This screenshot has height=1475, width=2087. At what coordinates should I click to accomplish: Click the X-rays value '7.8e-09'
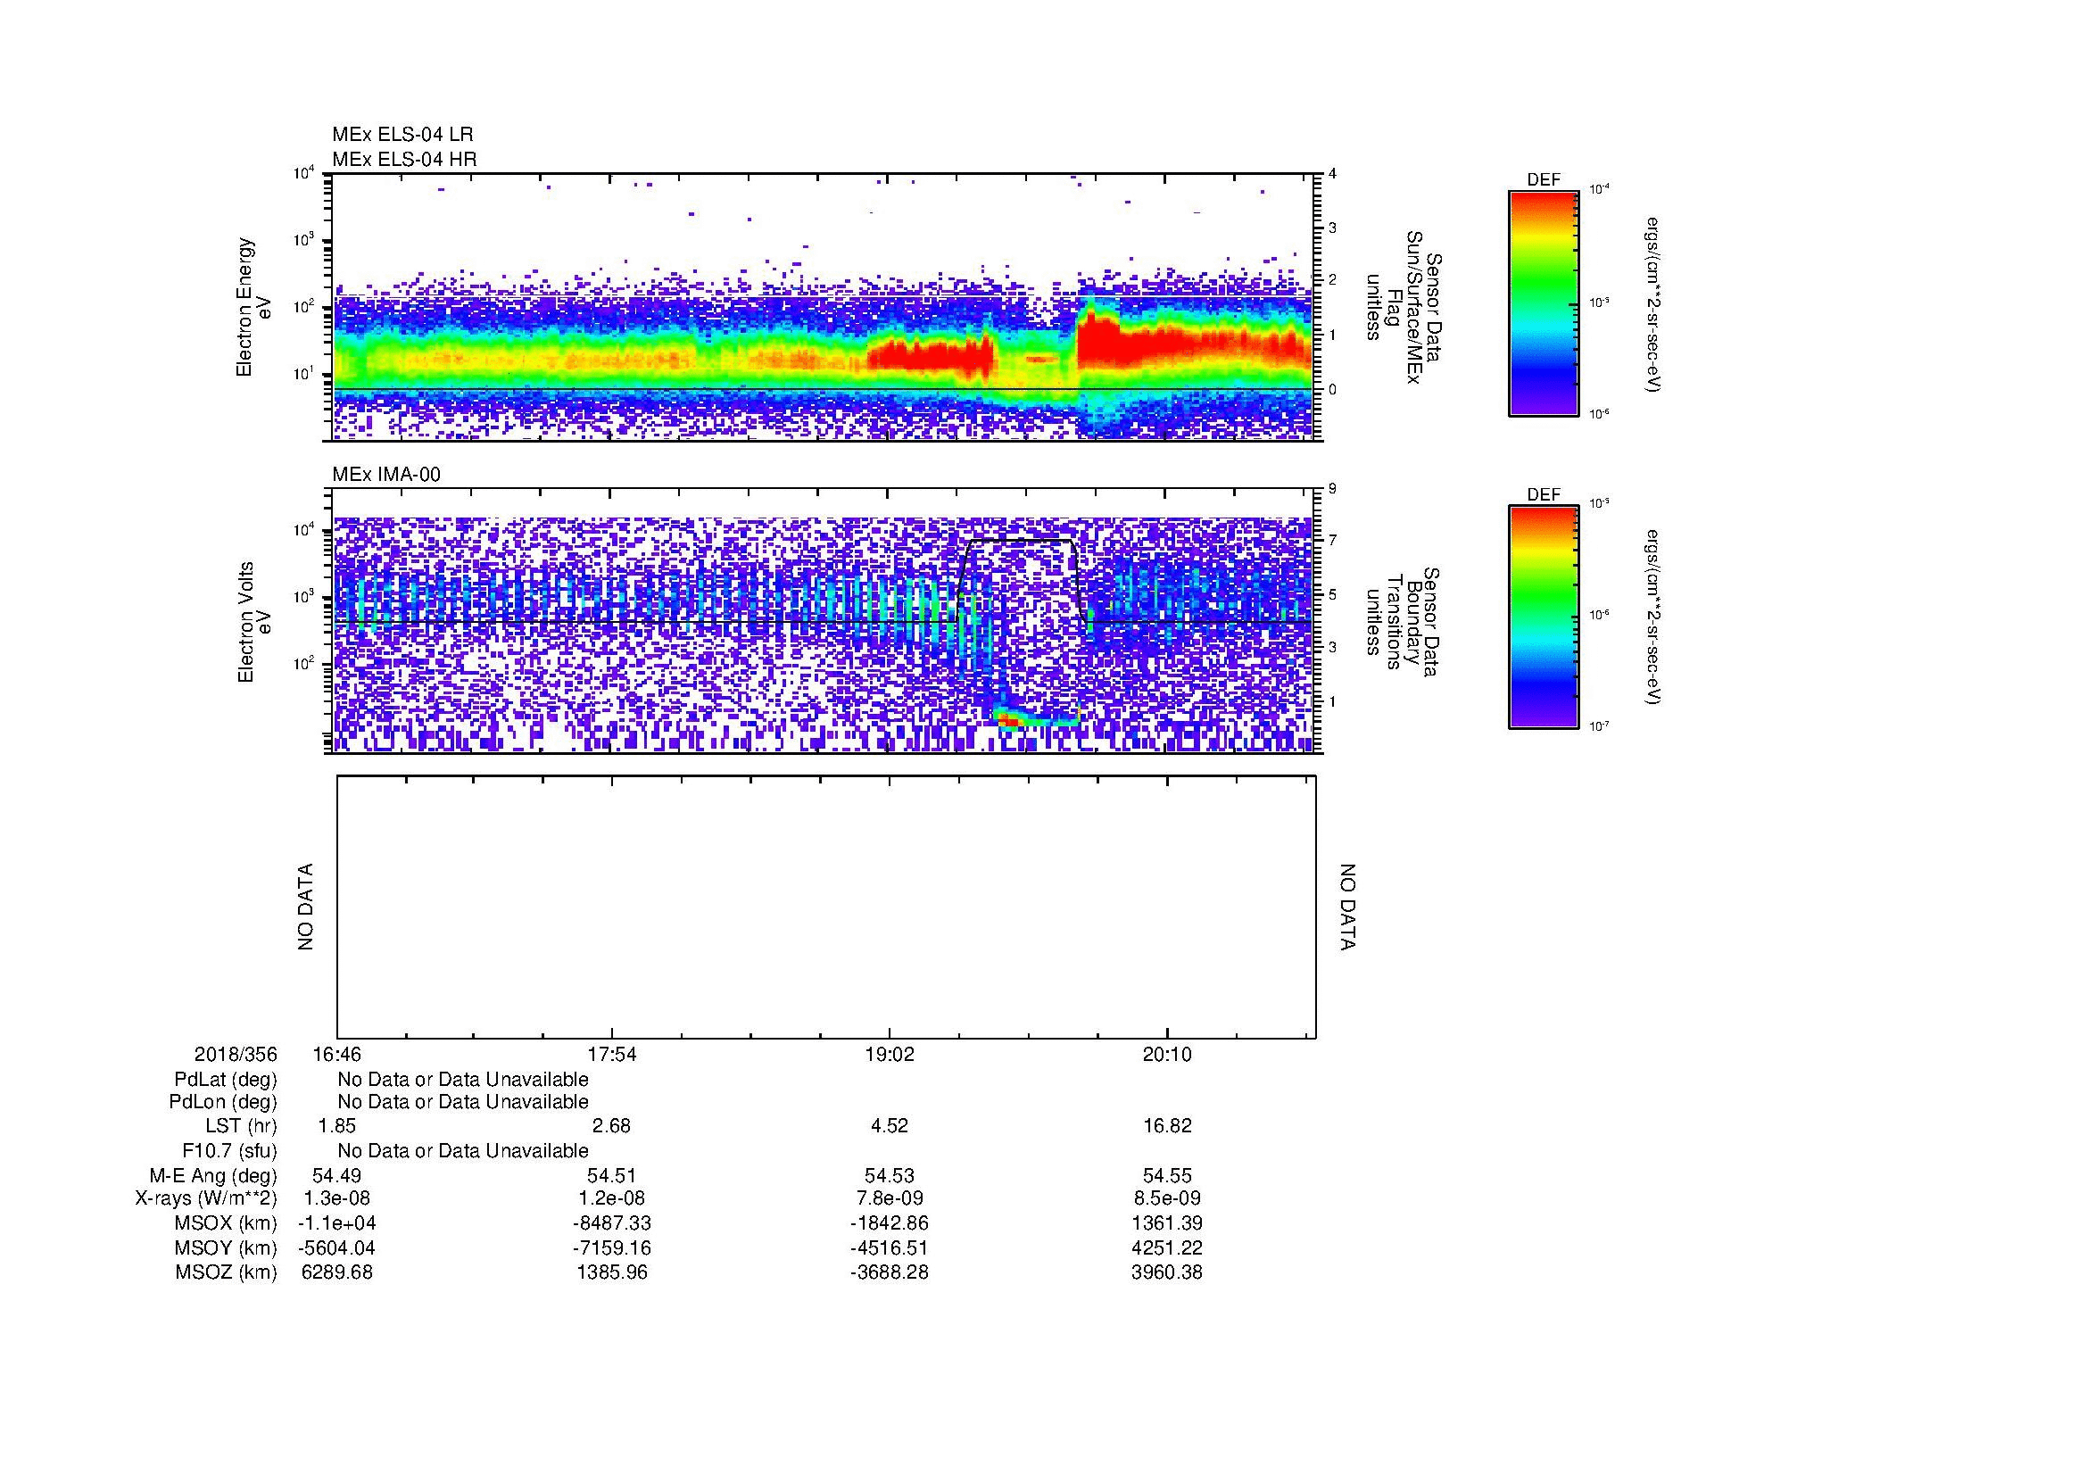(x=889, y=1198)
